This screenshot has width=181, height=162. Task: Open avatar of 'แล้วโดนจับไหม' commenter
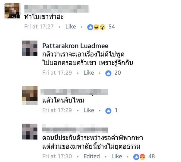pos(30,95)
